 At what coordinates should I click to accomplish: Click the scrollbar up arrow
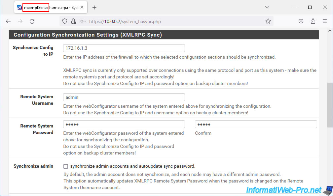pyautogui.click(x=330, y=31)
